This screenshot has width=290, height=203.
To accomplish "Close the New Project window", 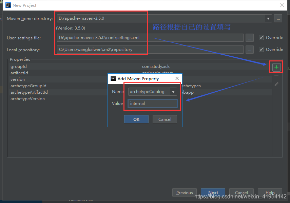I will [x=282, y=5].
